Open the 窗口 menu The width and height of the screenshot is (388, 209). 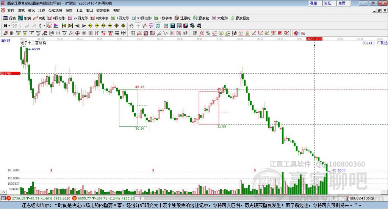pos(89,10)
